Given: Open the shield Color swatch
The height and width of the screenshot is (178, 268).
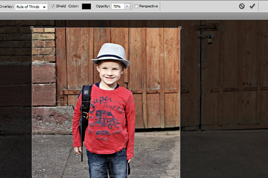Looking at the screenshot, I should tap(86, 6).
